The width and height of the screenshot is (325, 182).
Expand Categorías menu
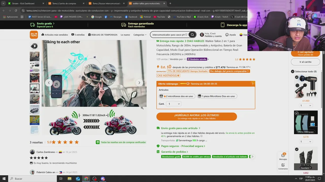140,35
